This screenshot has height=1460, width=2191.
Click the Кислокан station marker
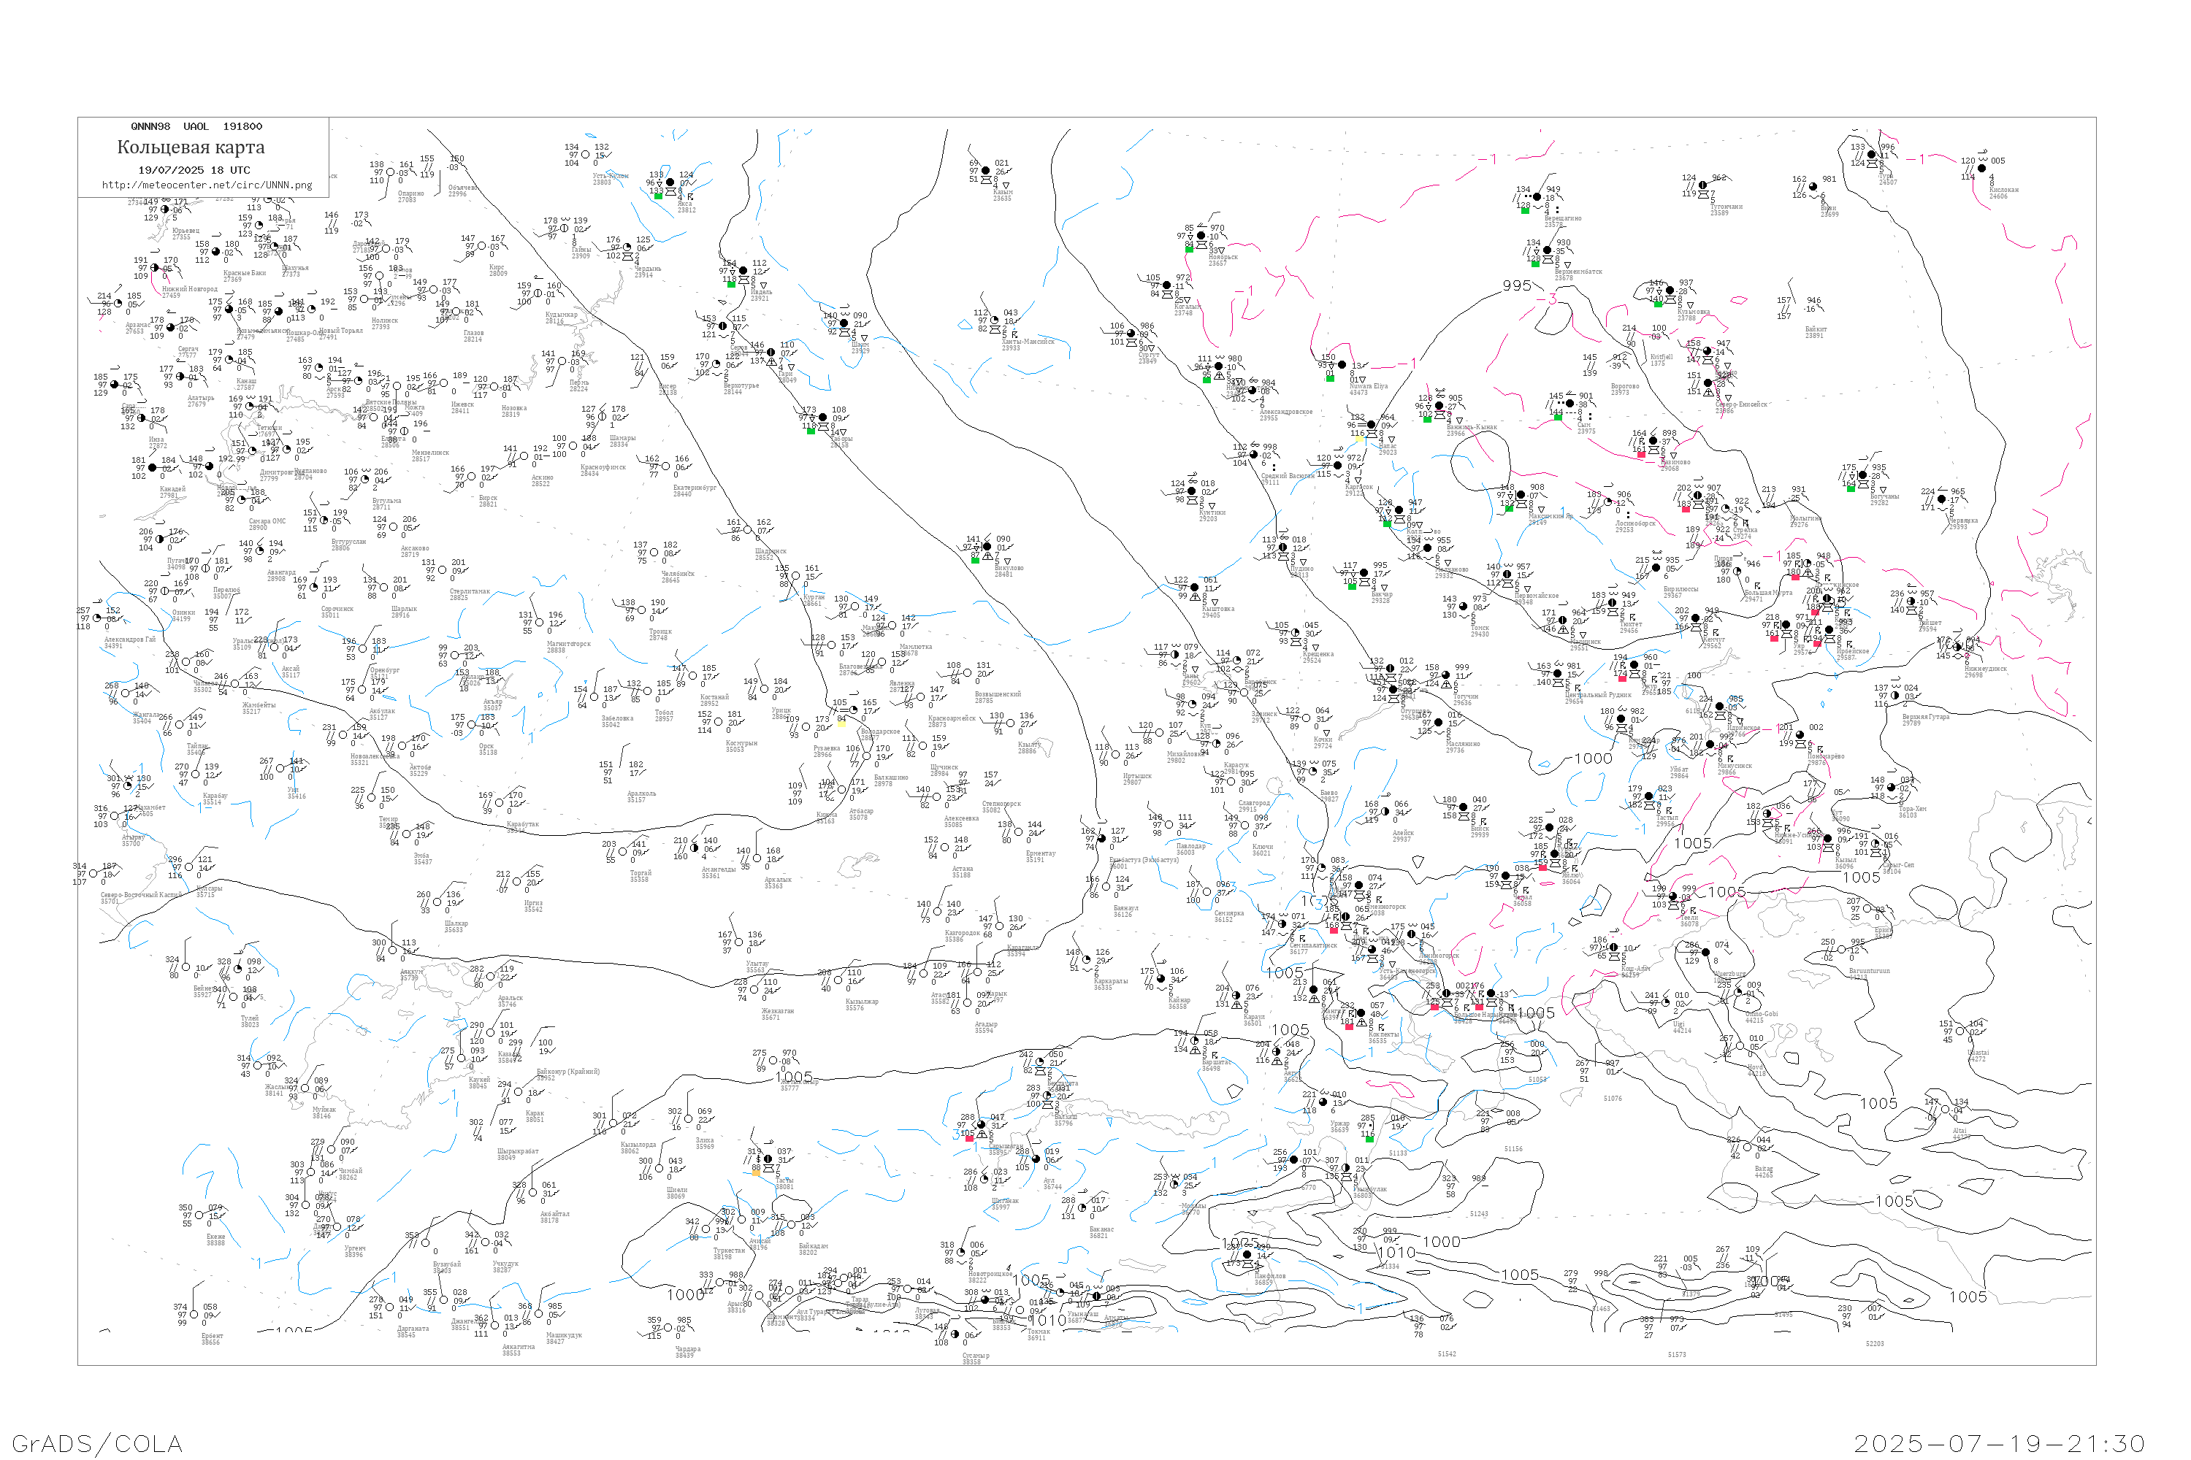(1981, 169)
